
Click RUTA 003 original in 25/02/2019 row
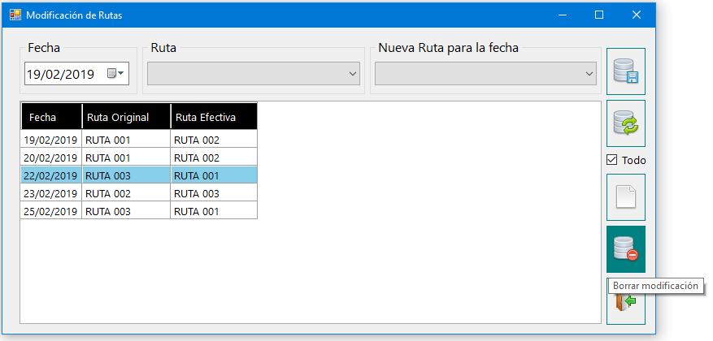(x=126, y=211)
